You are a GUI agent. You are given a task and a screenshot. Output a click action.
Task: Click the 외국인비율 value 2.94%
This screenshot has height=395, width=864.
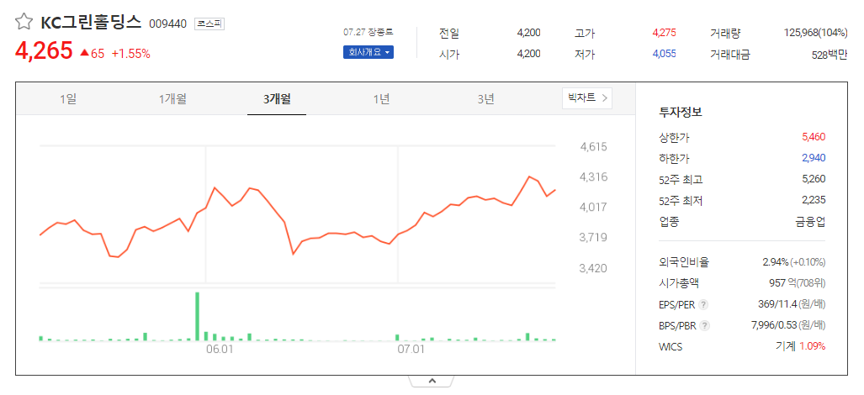776,262
